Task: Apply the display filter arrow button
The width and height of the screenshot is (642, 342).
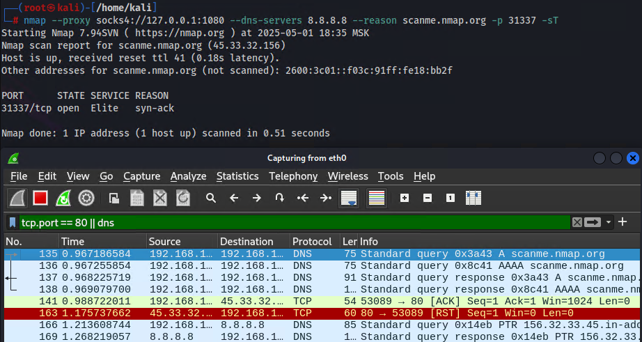Action: (593, 222)
